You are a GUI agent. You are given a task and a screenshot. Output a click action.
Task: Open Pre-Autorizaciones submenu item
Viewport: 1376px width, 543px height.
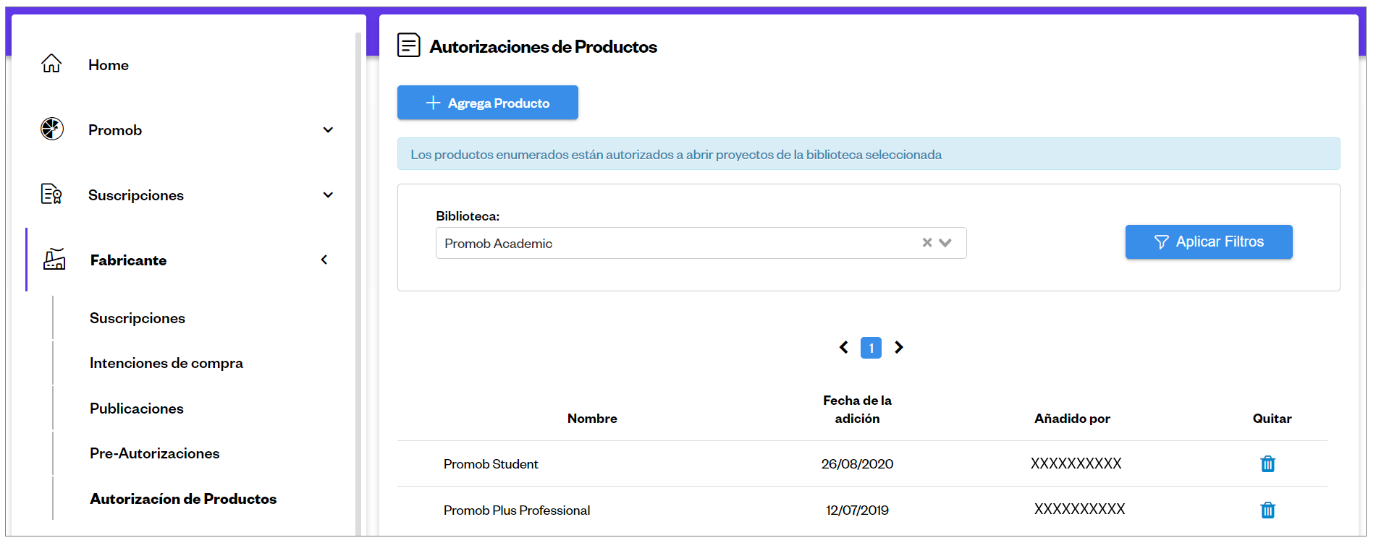pos(155,453)
